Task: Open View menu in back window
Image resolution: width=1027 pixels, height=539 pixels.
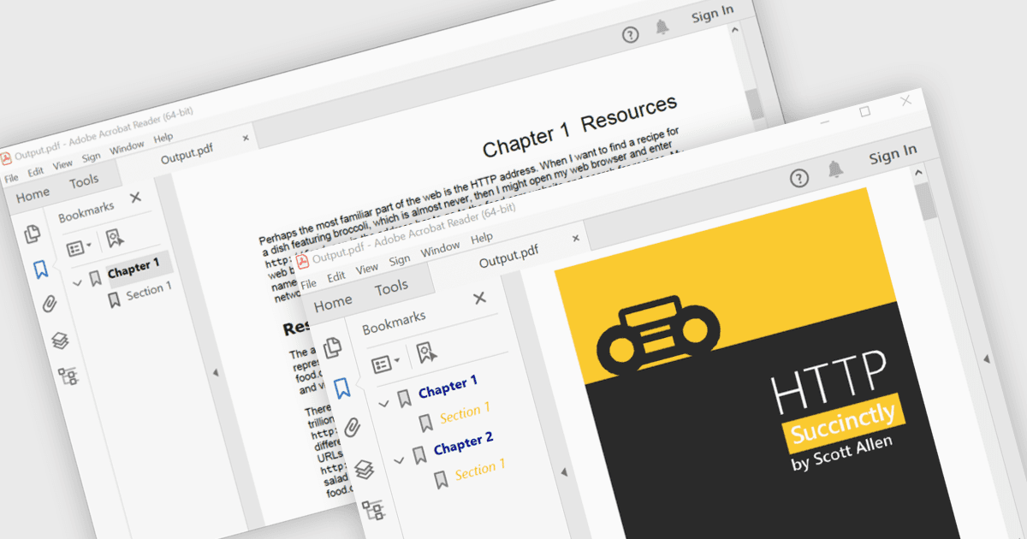Action: (x=62, y=164)
